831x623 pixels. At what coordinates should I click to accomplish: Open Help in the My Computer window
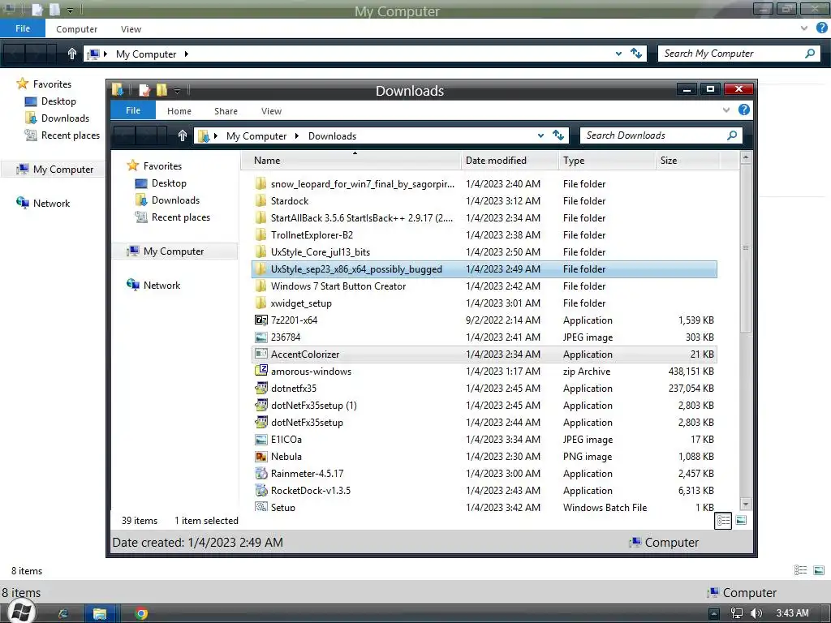tap(821, 28)
